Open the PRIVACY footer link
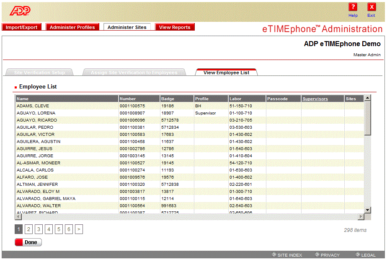387x260 pixels. pos(330,255)
